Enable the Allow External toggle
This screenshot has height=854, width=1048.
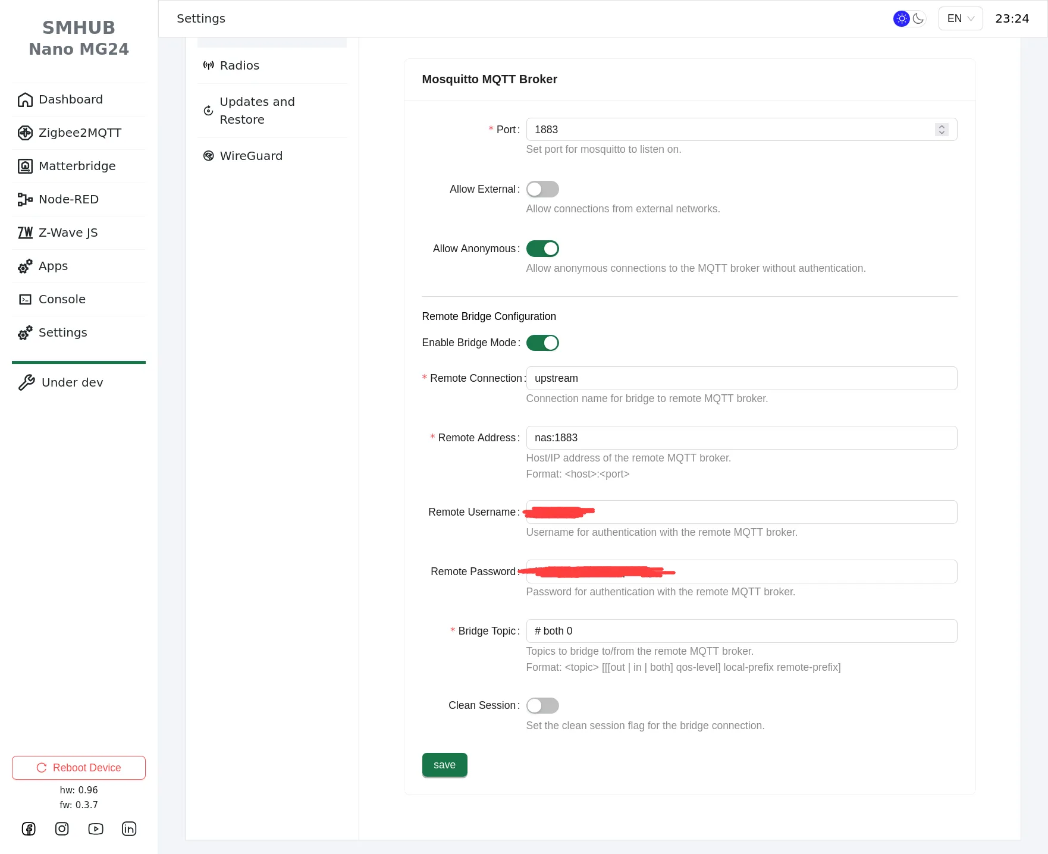point(542,189)
